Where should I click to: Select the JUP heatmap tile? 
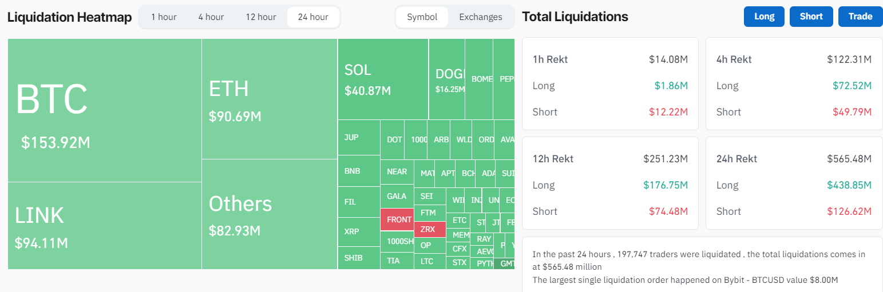(x=358, y=137)
